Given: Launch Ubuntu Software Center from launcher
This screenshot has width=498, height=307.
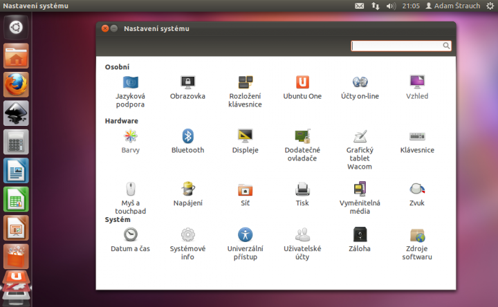Looking at the screenshot, I should coord(16,257).
